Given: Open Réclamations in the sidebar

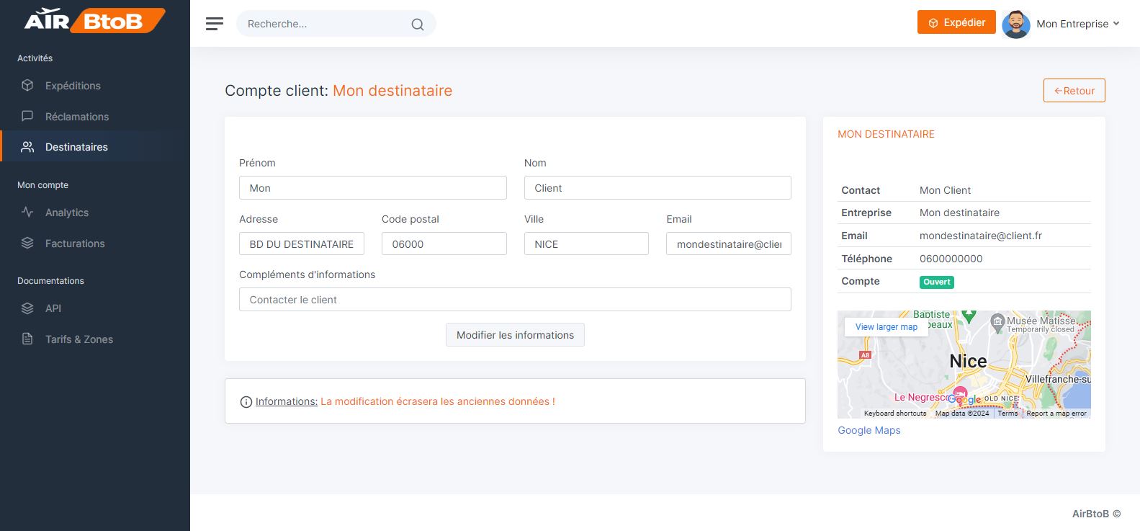Looking at the screenshot, I should (76, 117).
